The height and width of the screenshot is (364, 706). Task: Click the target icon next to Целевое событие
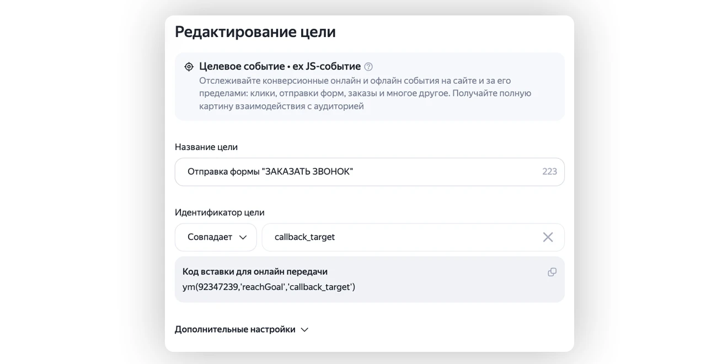[189, 67]
